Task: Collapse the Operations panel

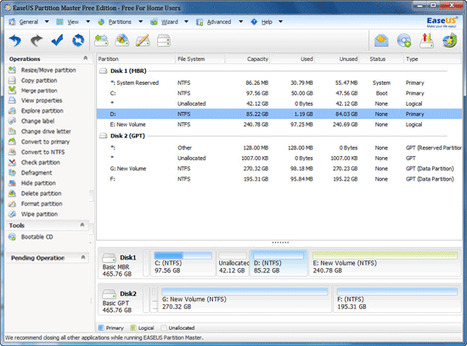Action: [x=86, y=58]
